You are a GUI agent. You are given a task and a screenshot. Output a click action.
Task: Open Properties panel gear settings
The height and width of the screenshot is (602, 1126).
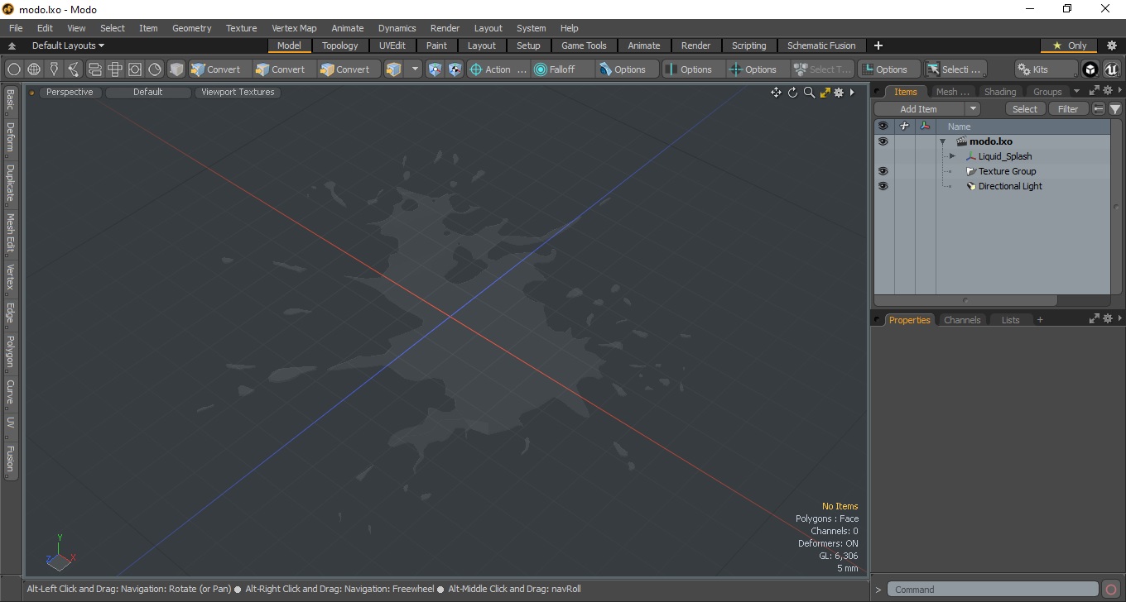(1108, 318)
